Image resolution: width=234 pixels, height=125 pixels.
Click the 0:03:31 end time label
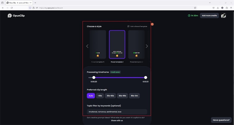(145, 82)
